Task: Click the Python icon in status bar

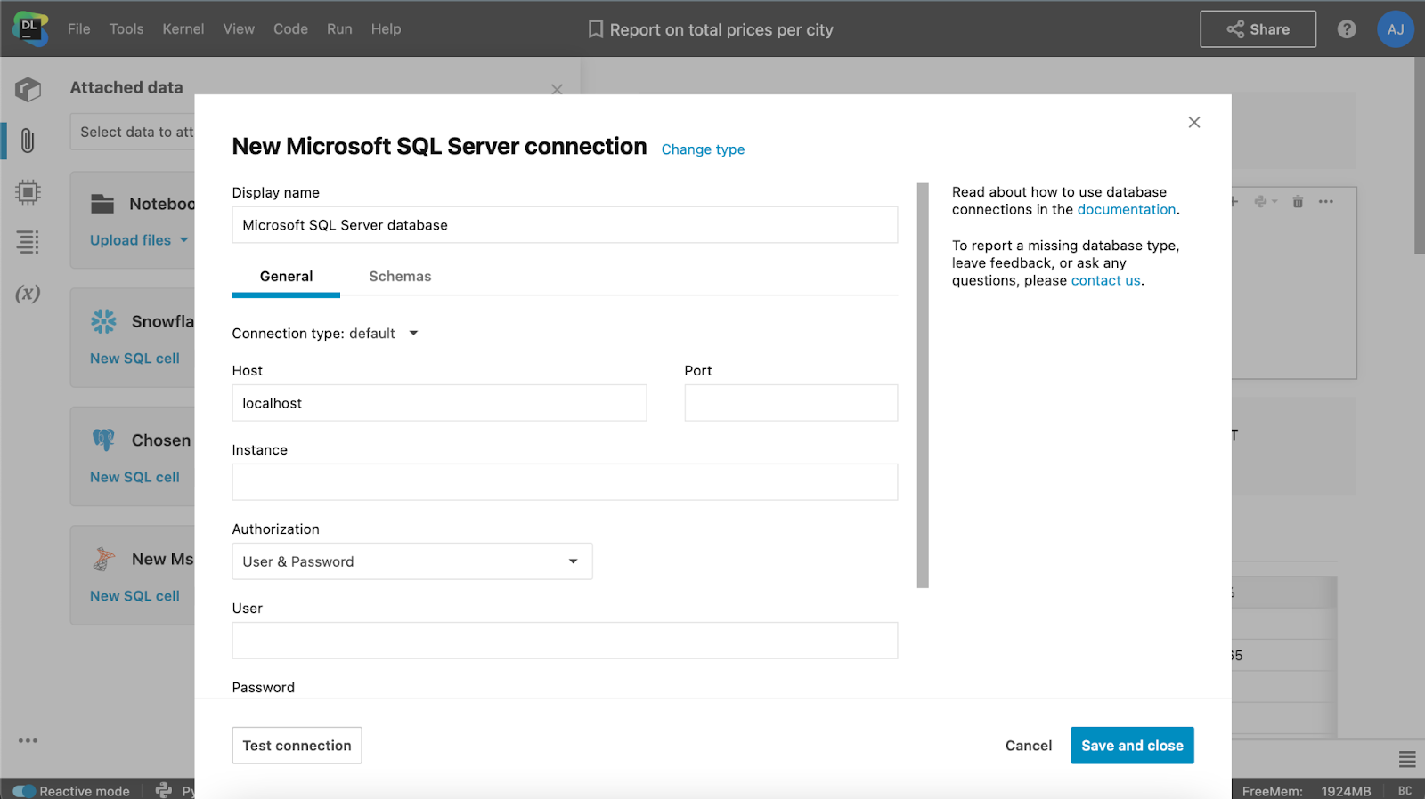Action: click(164, 790)
